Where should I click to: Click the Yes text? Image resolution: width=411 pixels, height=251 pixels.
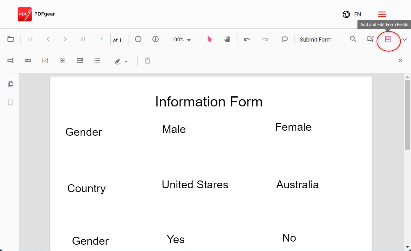pyautogui.click(x=175, y=239)
